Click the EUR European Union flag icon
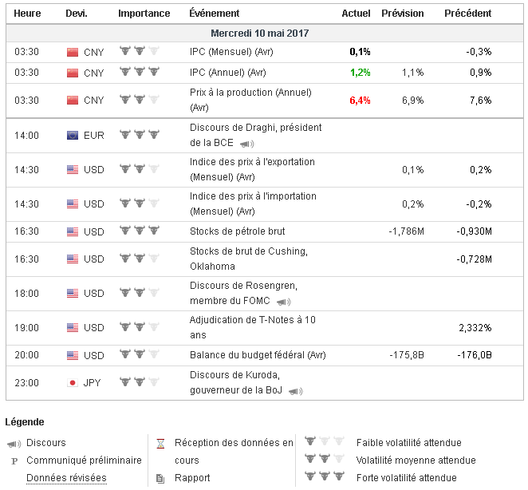 [73, 135]
